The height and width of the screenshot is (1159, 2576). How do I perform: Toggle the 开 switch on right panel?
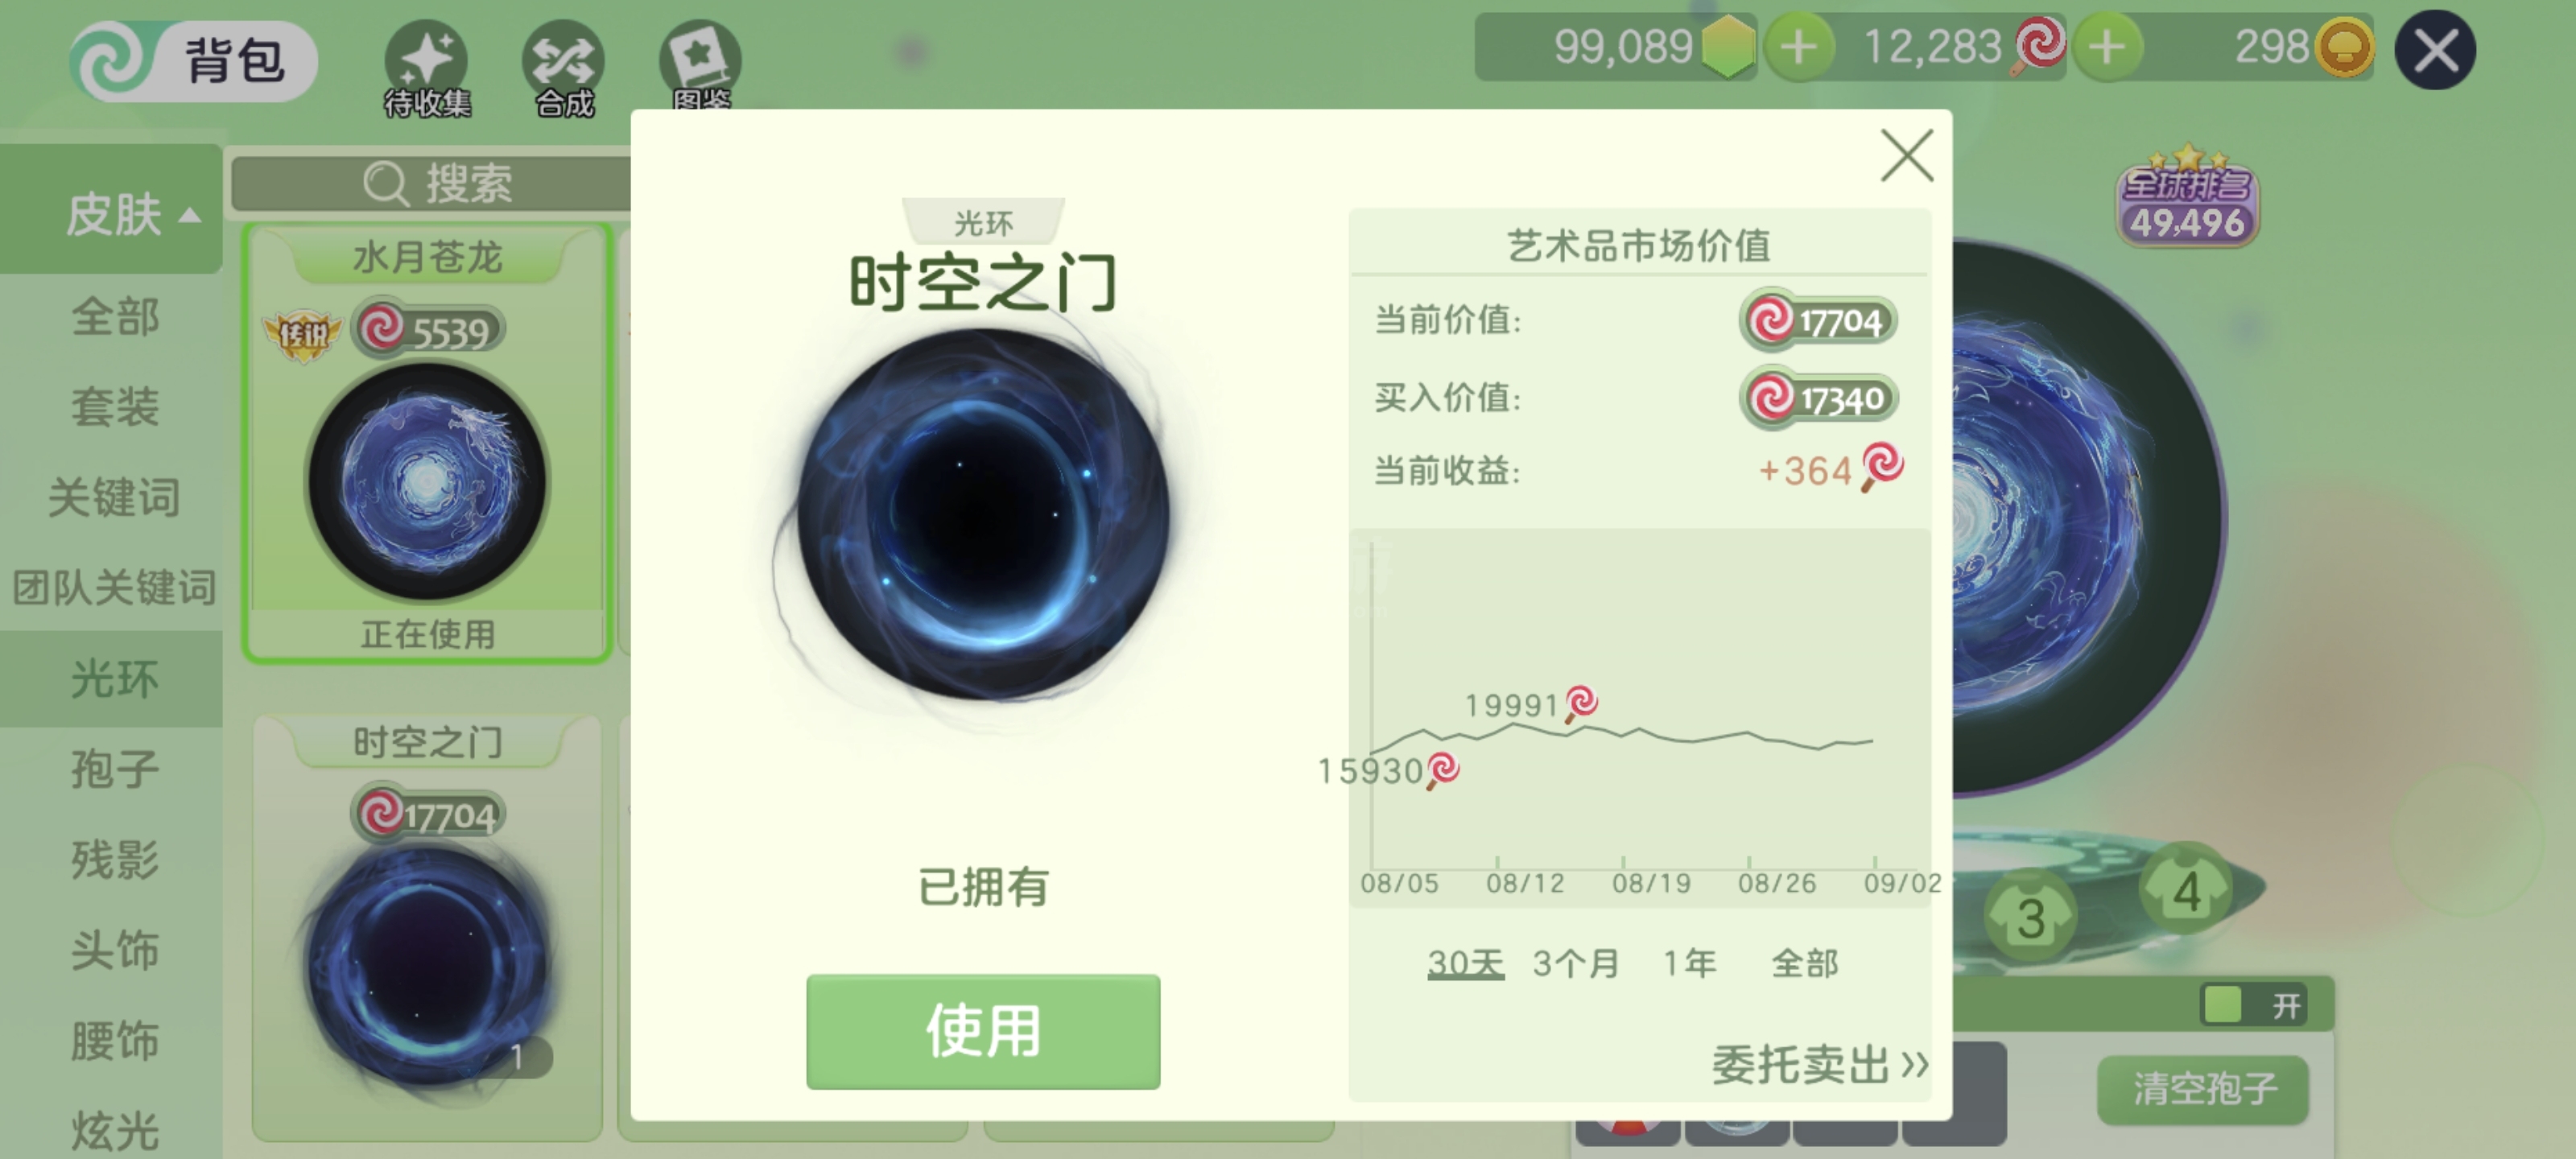pyautogui.click(x=2254, y=1005)
